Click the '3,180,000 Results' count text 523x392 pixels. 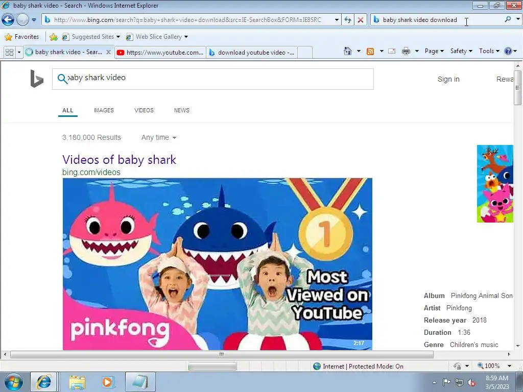[91, 137]
